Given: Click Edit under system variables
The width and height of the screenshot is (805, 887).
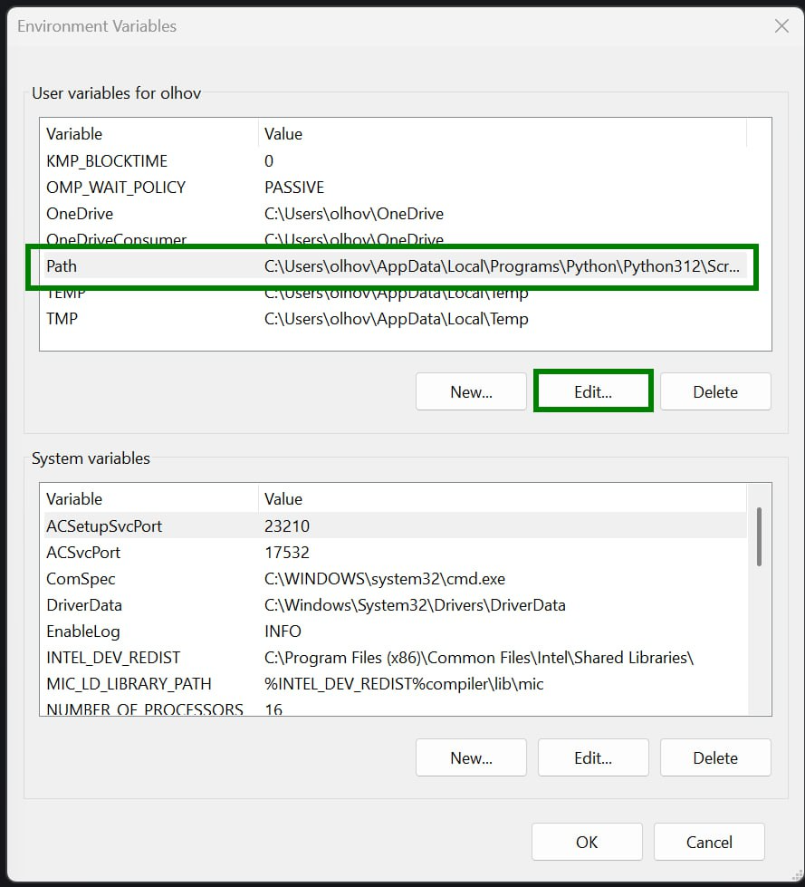Looking at the screenshot, I should (593, 757).
